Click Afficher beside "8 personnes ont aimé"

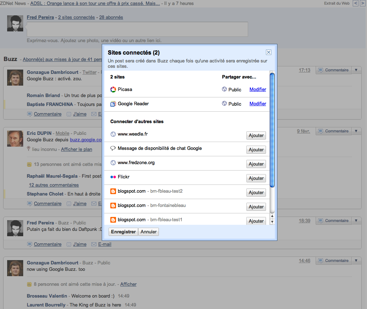(x=128, y=284)
